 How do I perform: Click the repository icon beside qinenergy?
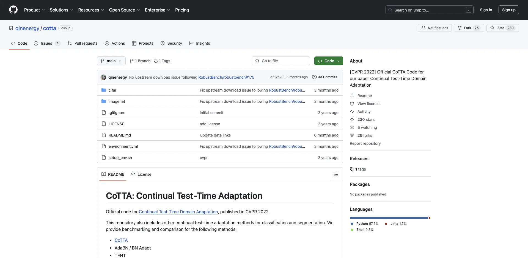(x=11, y=28)
